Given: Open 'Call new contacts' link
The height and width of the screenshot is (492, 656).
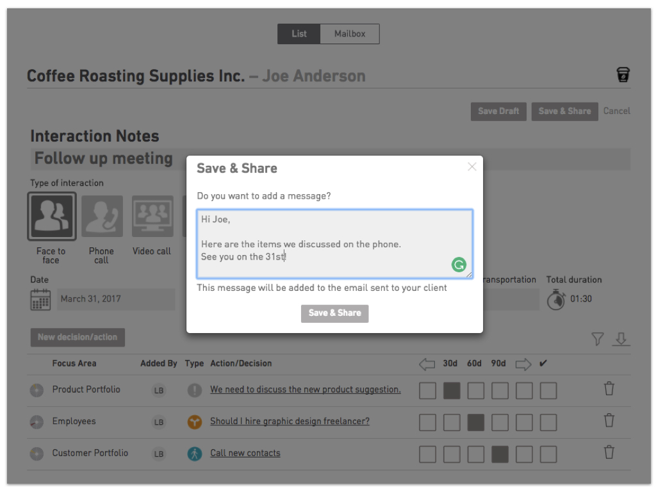Looking at the screenshot, I should pyautogui.click(x=245, y=453).
